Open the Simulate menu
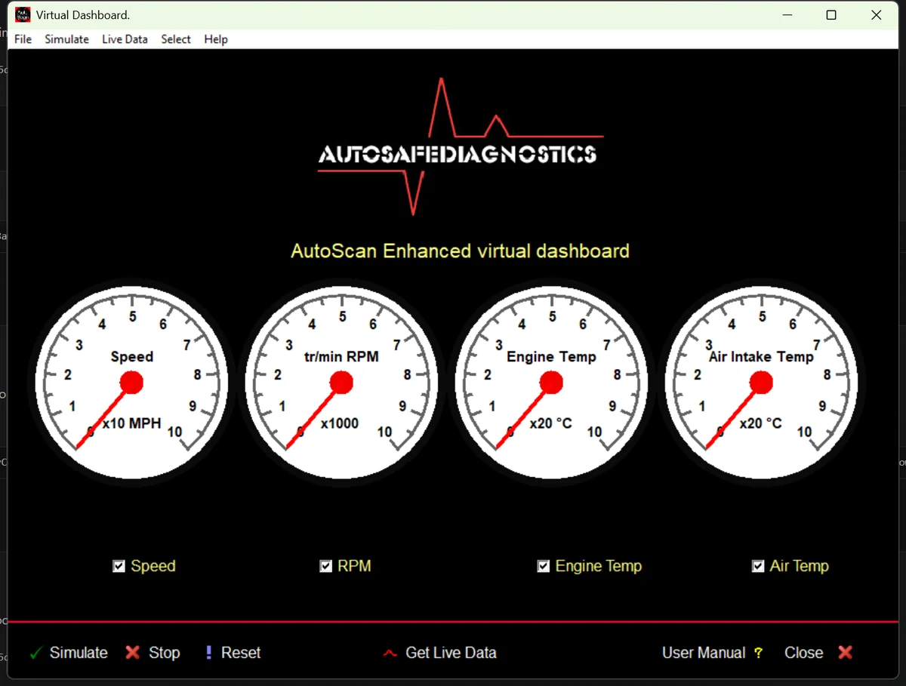Image resolution: width=906 pixels, height=686 pixels. click(x=66, y=39)
